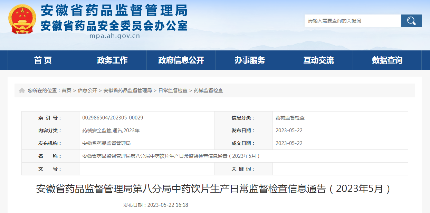
Task: Open the 首页 navigation tab
Action: (x=43, y=60)
